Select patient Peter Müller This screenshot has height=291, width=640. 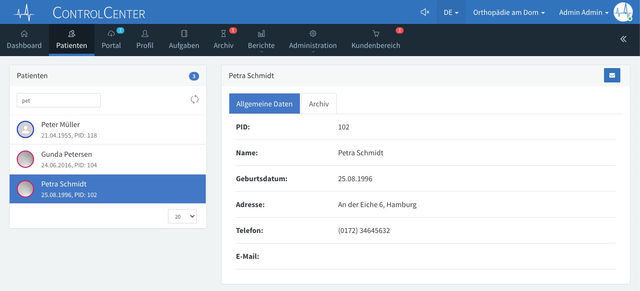(x=108, y=129)
